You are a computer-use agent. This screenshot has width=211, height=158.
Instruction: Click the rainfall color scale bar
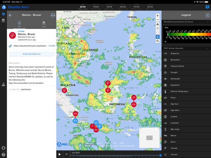pos(189,34)
